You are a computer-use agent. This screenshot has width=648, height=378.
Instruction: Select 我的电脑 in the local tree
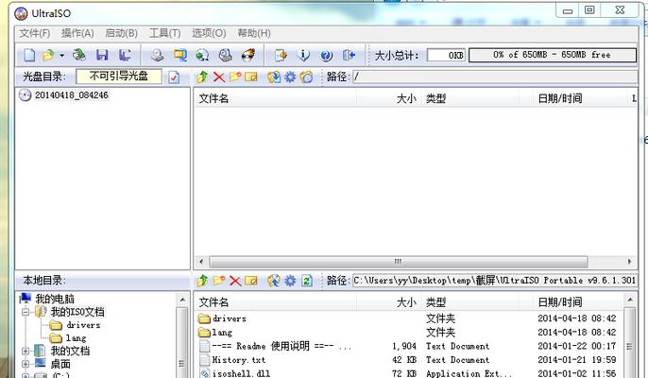[x=55, y=299]
